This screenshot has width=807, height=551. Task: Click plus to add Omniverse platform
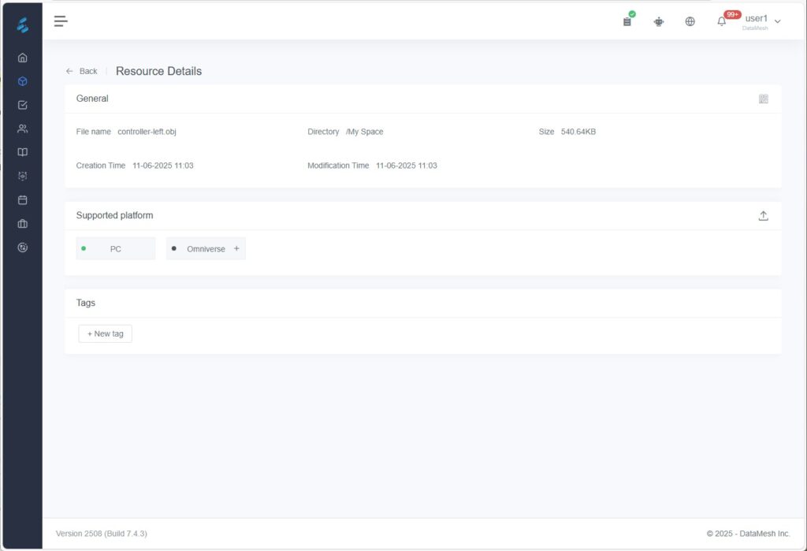click(x=236, y=249)
